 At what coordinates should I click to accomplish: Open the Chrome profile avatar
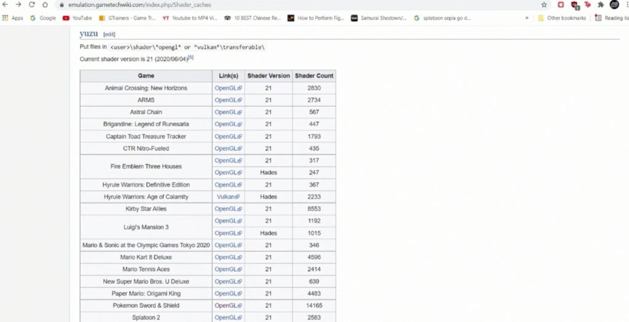(614, 5)
